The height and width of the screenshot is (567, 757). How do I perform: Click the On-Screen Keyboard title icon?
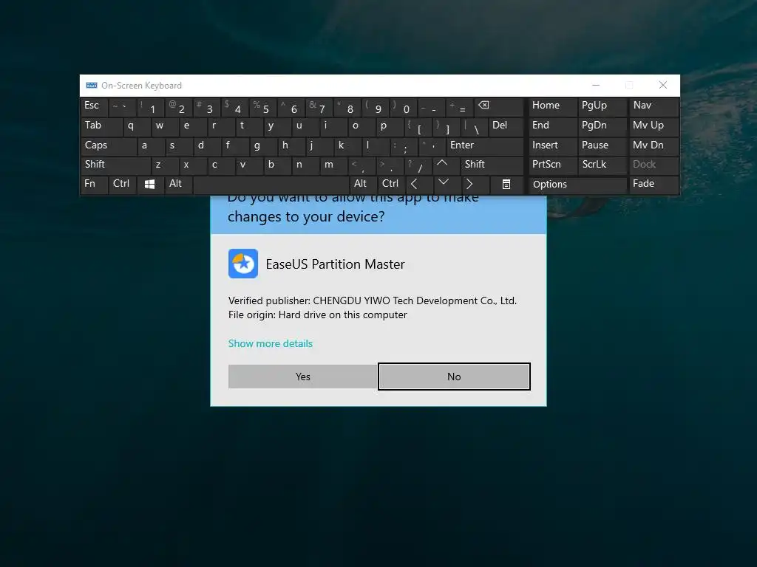click(x=91, y=86)
